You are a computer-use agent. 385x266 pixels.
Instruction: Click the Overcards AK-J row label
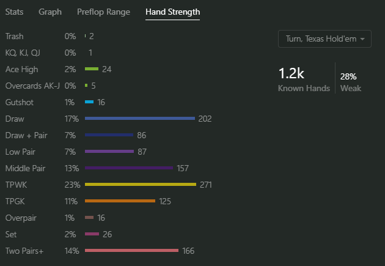(32, 86)
